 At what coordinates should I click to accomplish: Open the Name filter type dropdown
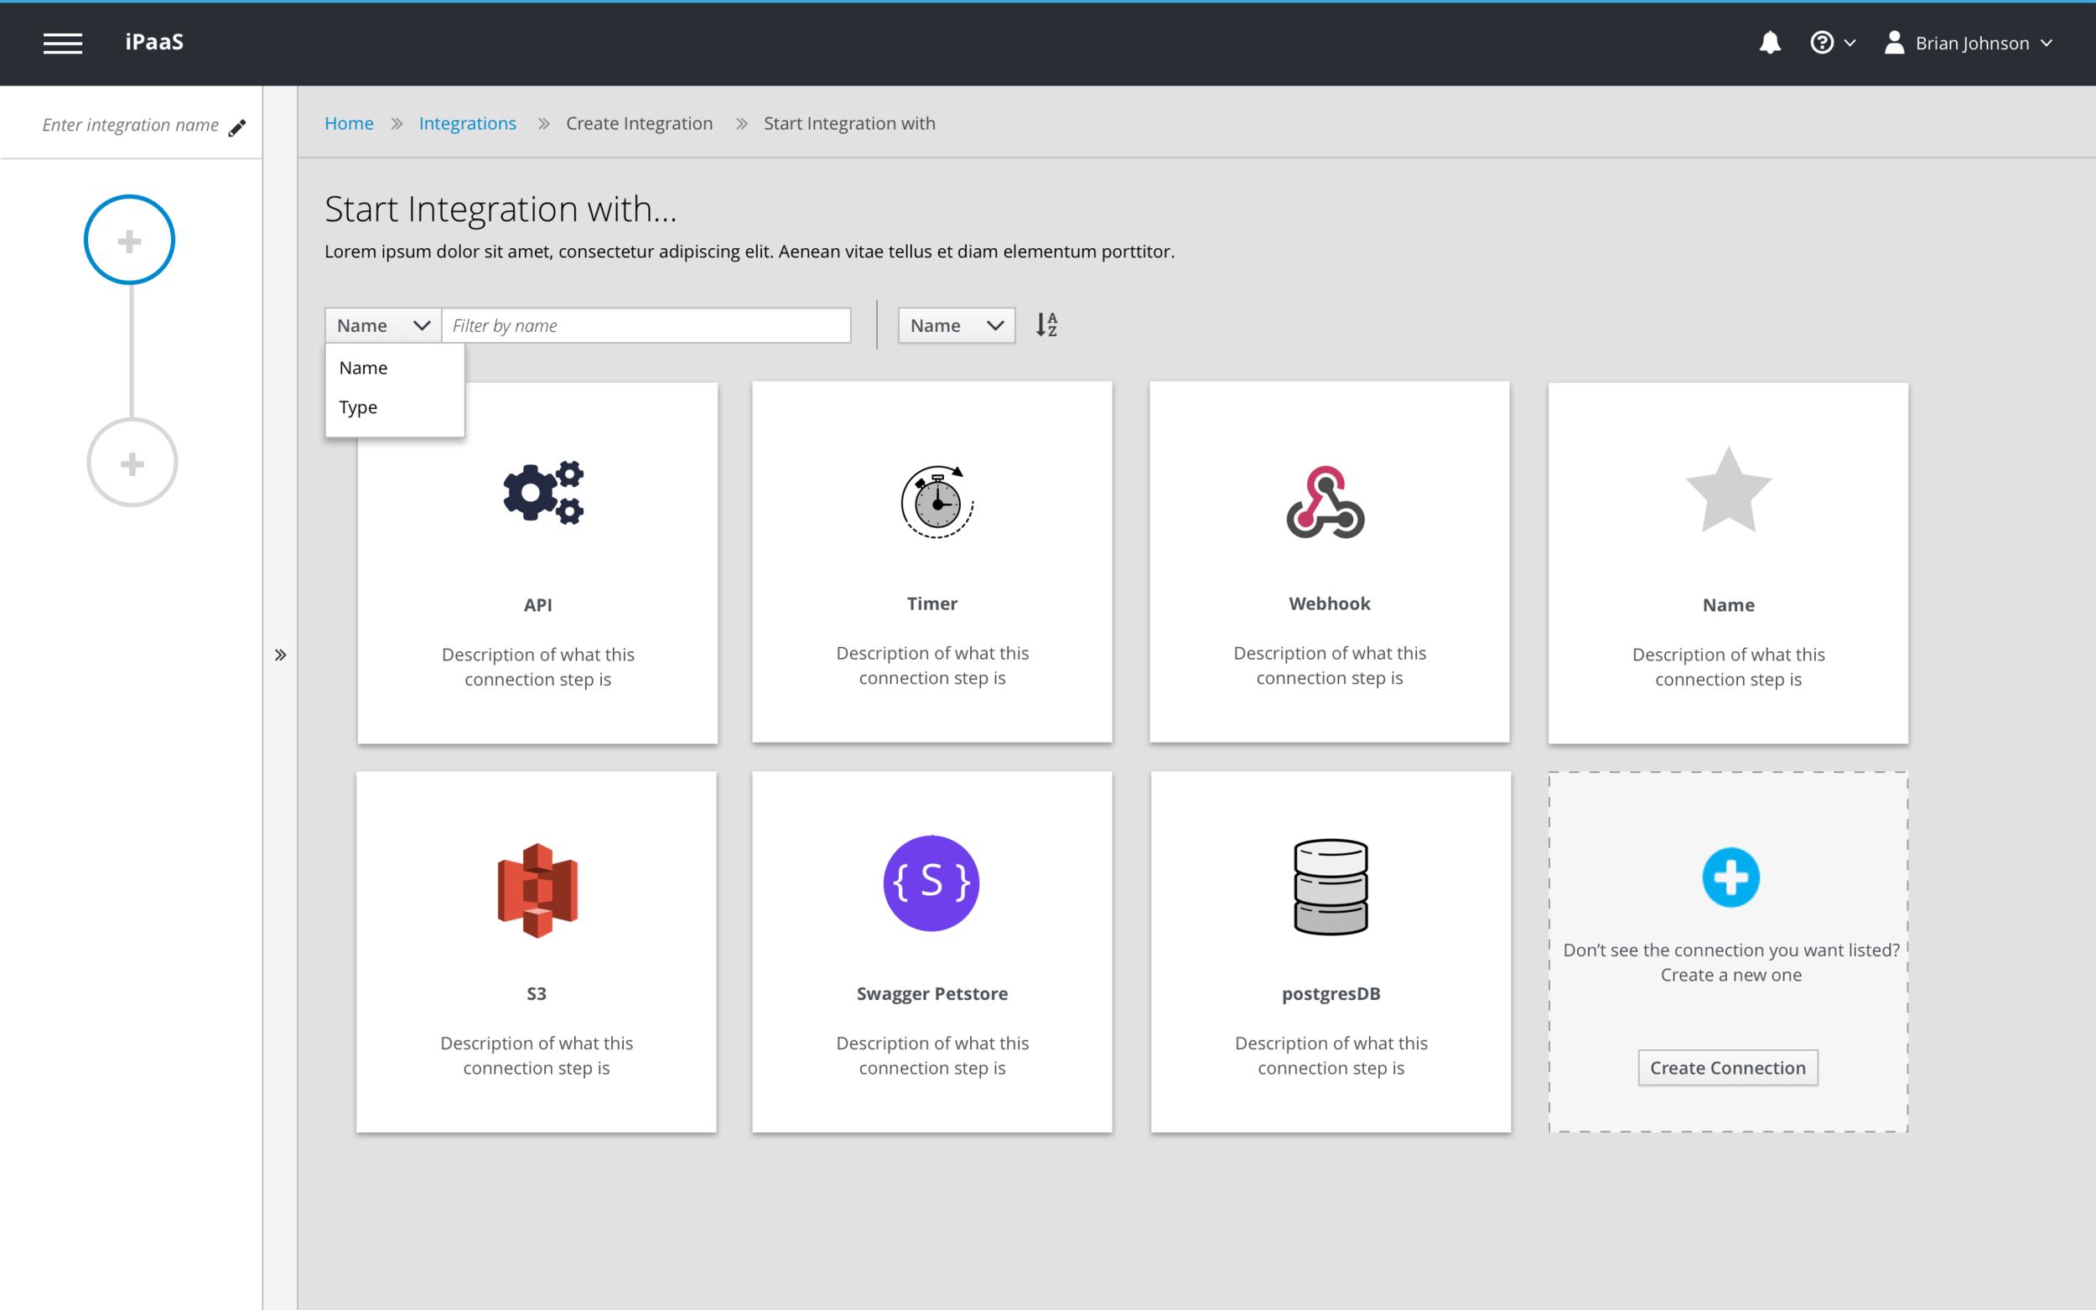(383, 325)
